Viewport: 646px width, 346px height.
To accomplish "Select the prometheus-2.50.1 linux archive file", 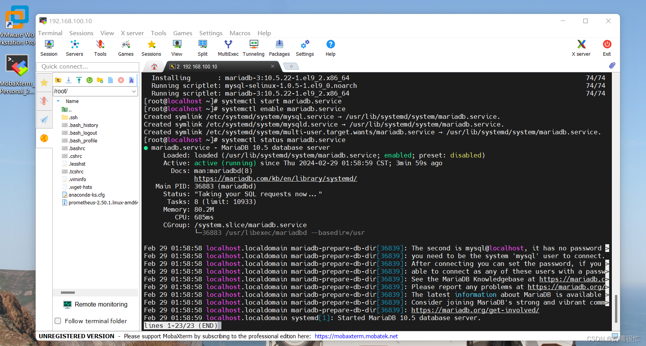I will pos(100,202).
